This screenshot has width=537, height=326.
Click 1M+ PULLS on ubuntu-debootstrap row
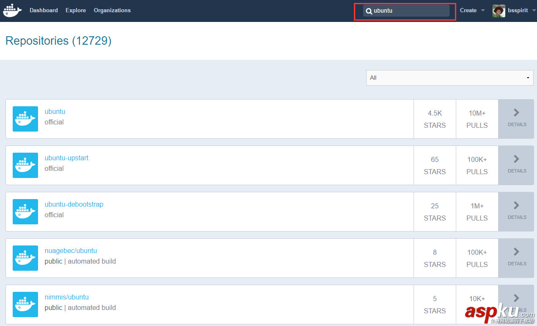point(477,212)
